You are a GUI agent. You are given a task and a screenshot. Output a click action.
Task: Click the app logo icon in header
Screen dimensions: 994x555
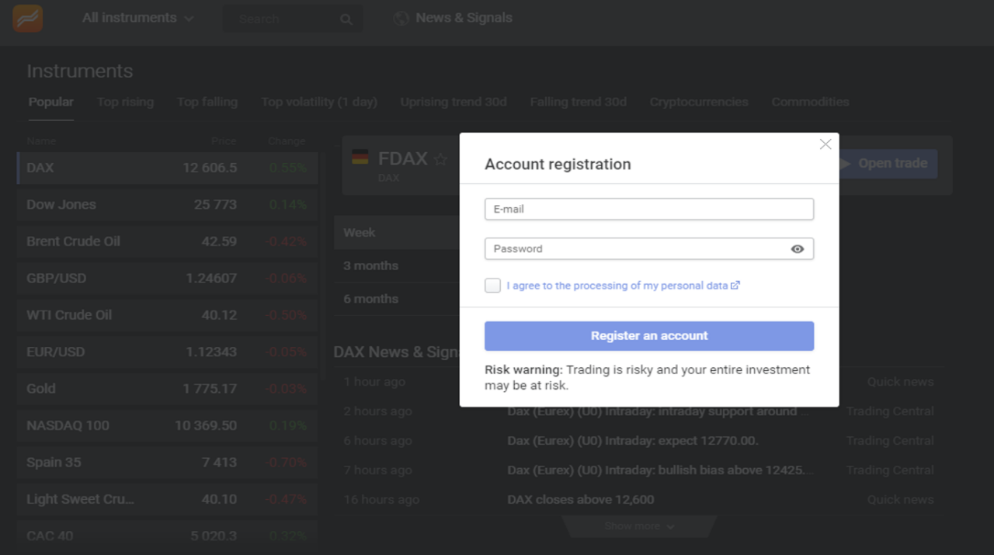pos(28,18)
